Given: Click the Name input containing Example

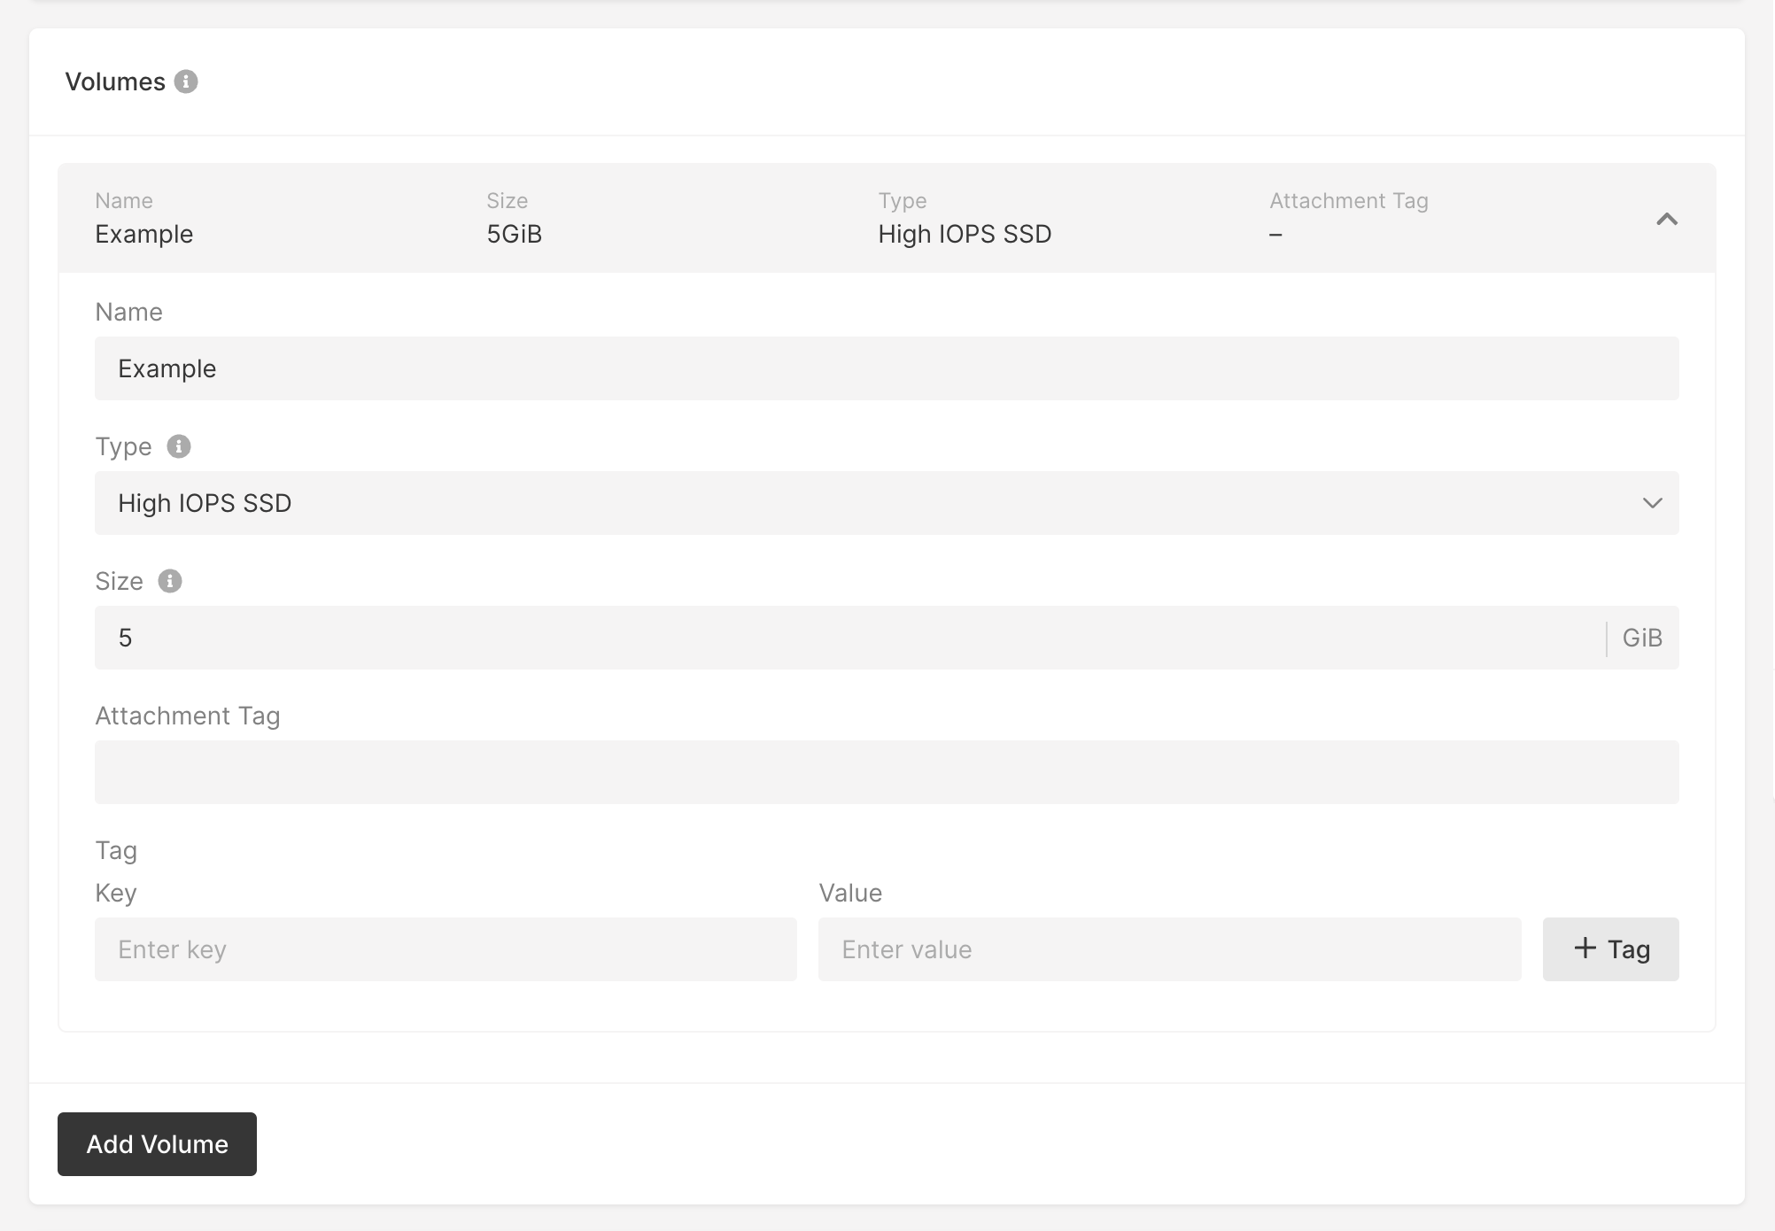Looking at the screenshot, I should tap(887, 368).
